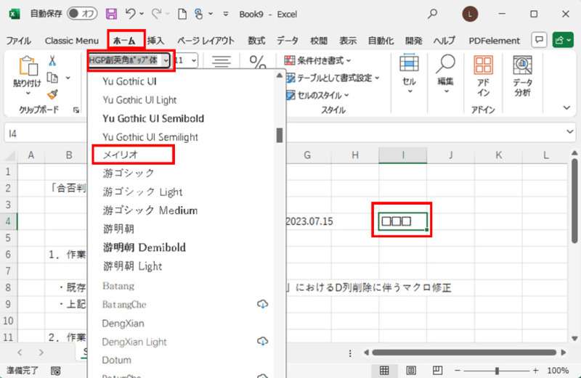Select row 6 header
581x378 pixels.
coord(8,255)
